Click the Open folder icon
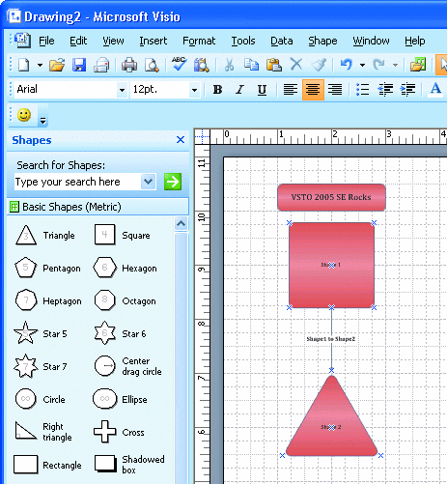This screenshot has width=447, height=484. point(57,65)
